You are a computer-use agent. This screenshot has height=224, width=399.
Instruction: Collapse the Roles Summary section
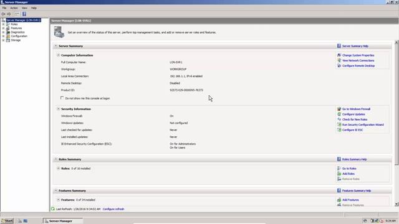(55, 159)
